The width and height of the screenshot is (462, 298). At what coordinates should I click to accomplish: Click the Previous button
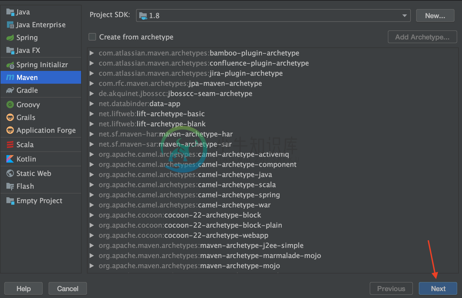391,289
